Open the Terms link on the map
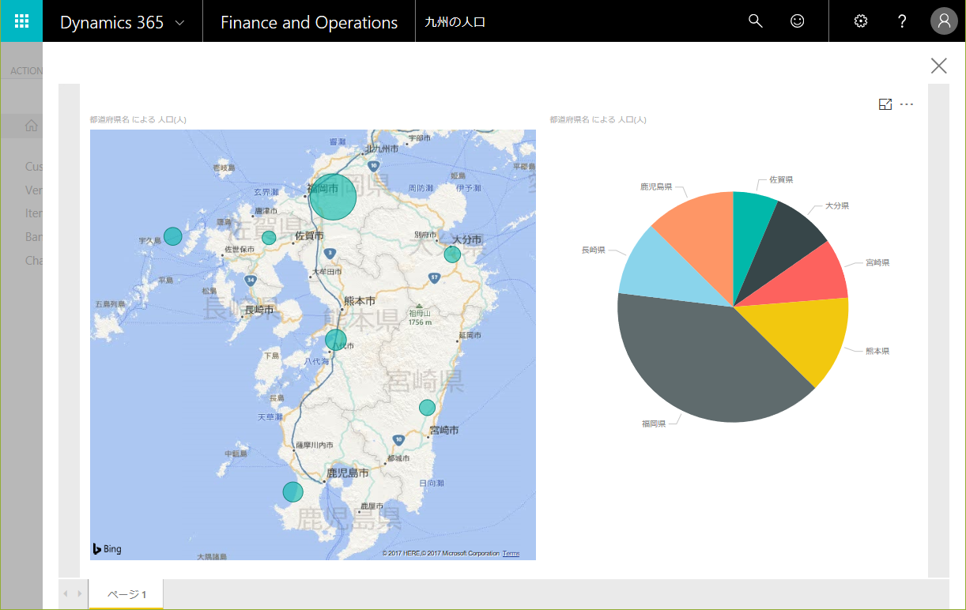The width and height of the screenshot is (966, 610). [511, 553]
